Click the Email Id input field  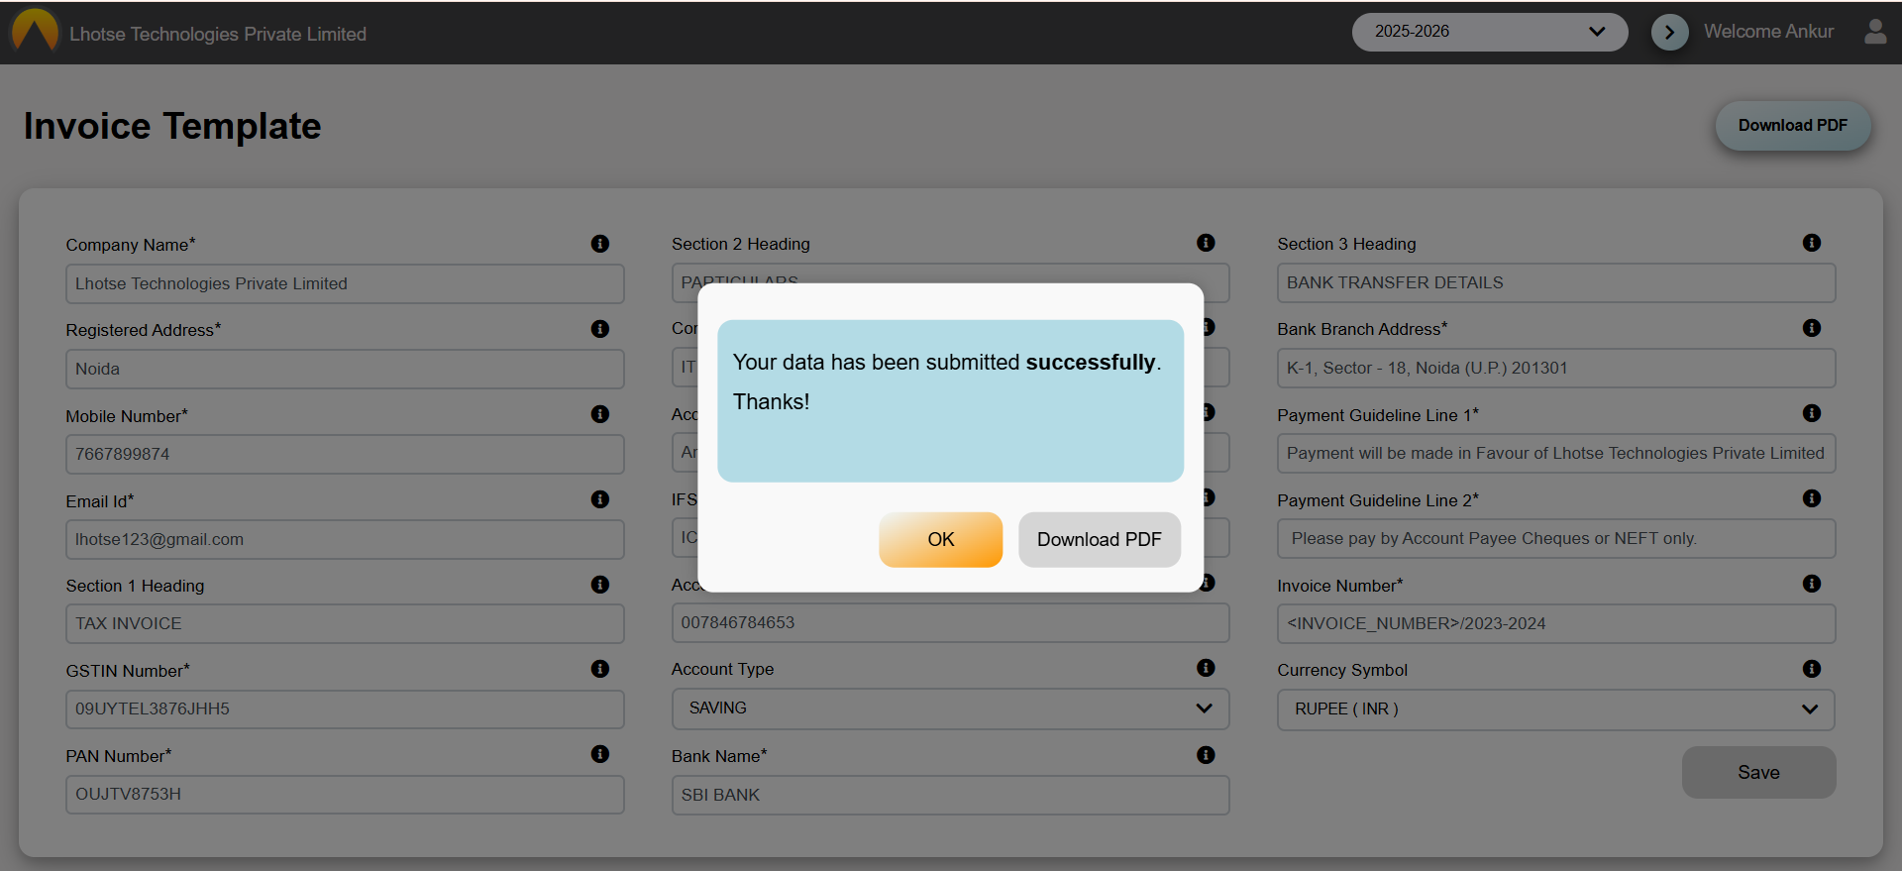(x=345, y=539)
